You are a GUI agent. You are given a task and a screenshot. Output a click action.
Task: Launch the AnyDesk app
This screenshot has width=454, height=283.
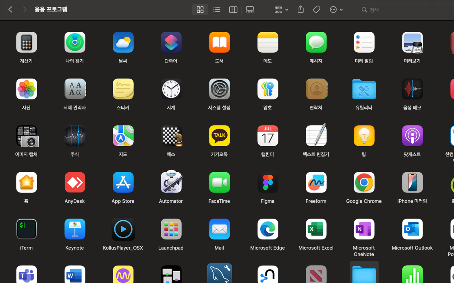click(x=75, y=183)
